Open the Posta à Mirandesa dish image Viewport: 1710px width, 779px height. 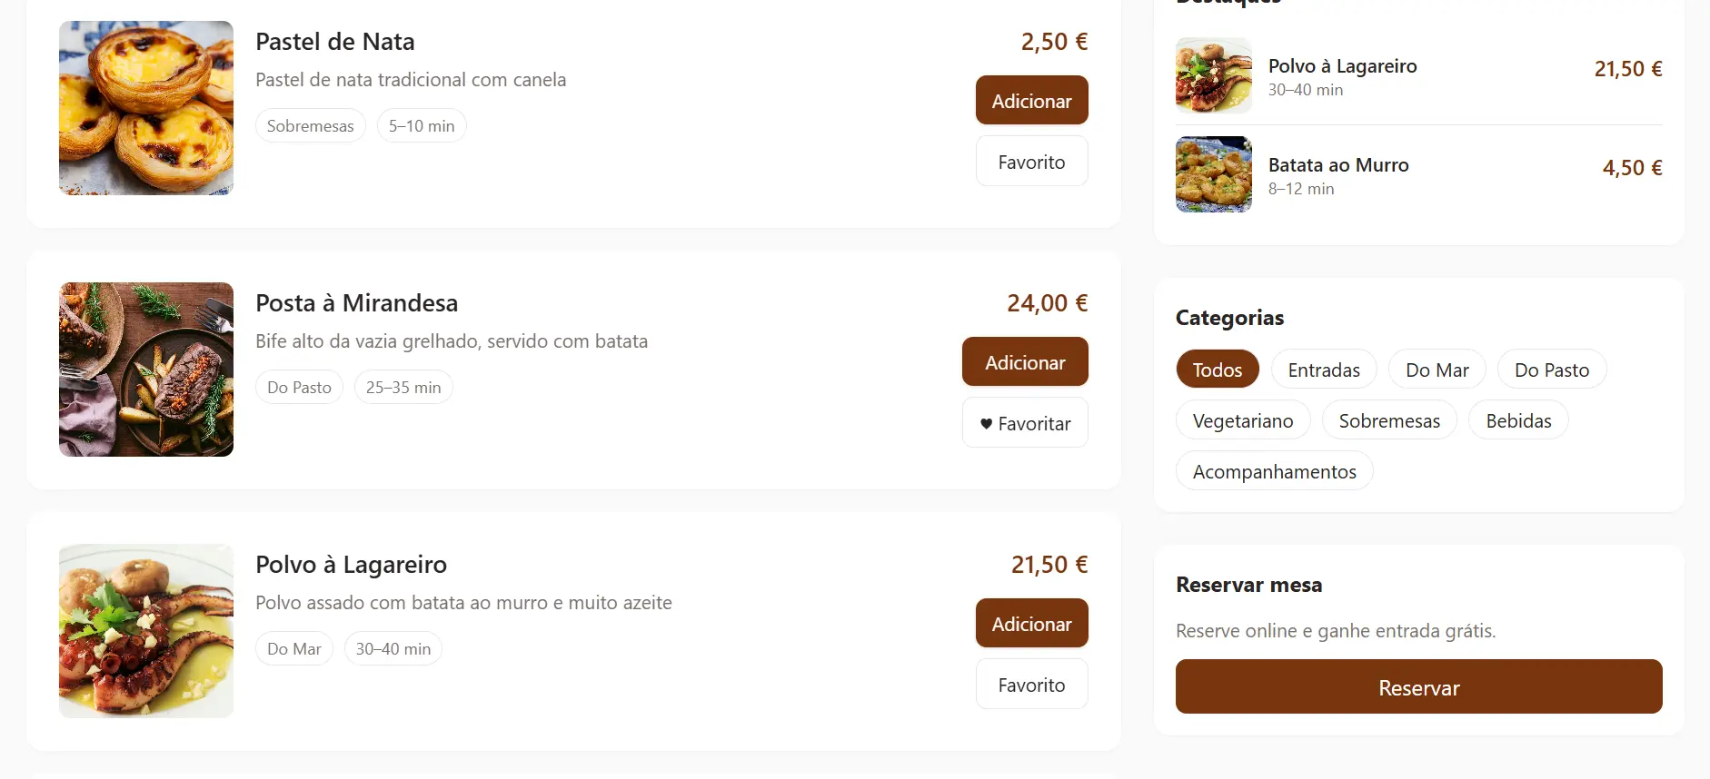(x=145, y=369)
